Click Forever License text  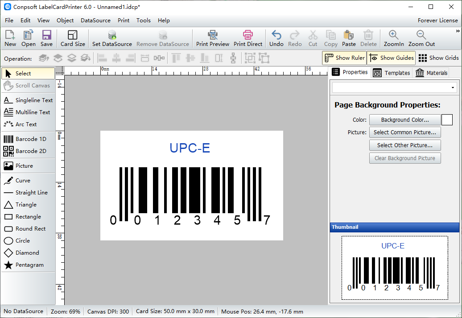(437, 21)
